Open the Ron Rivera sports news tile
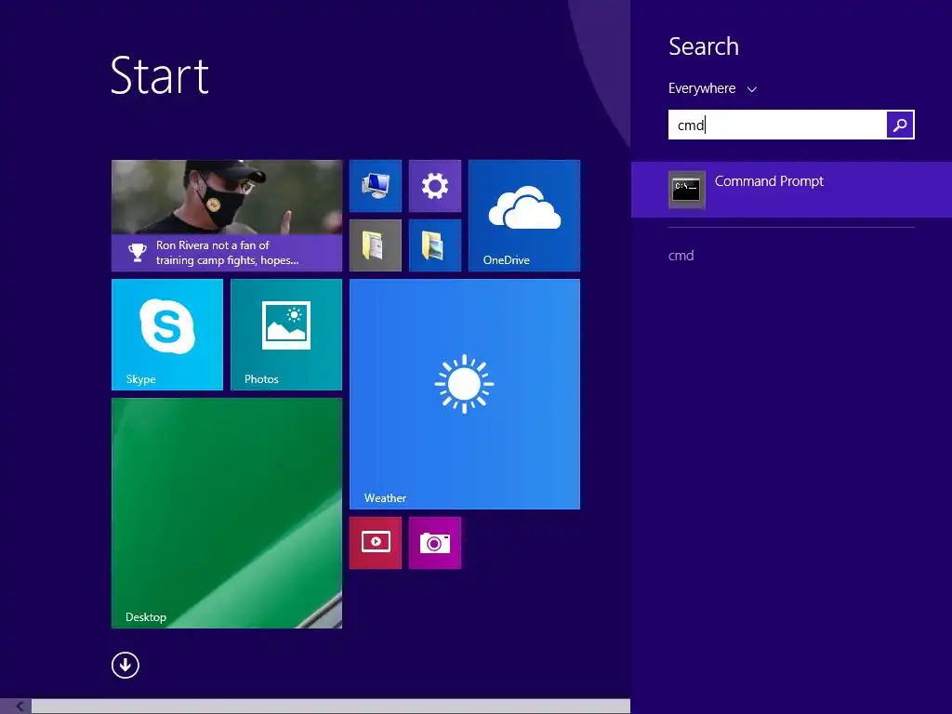 [227, 216]
